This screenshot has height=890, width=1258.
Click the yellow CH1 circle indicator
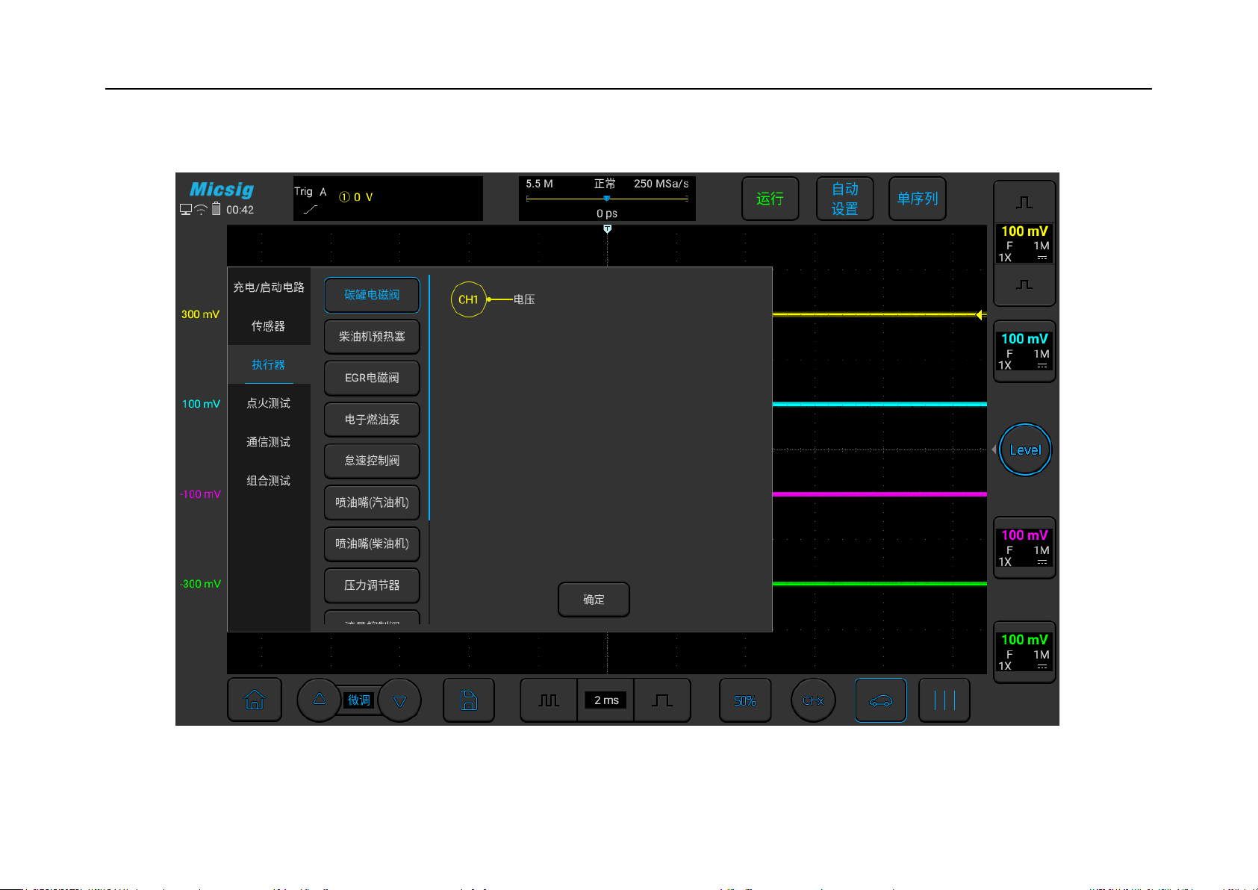pos(468,299)
